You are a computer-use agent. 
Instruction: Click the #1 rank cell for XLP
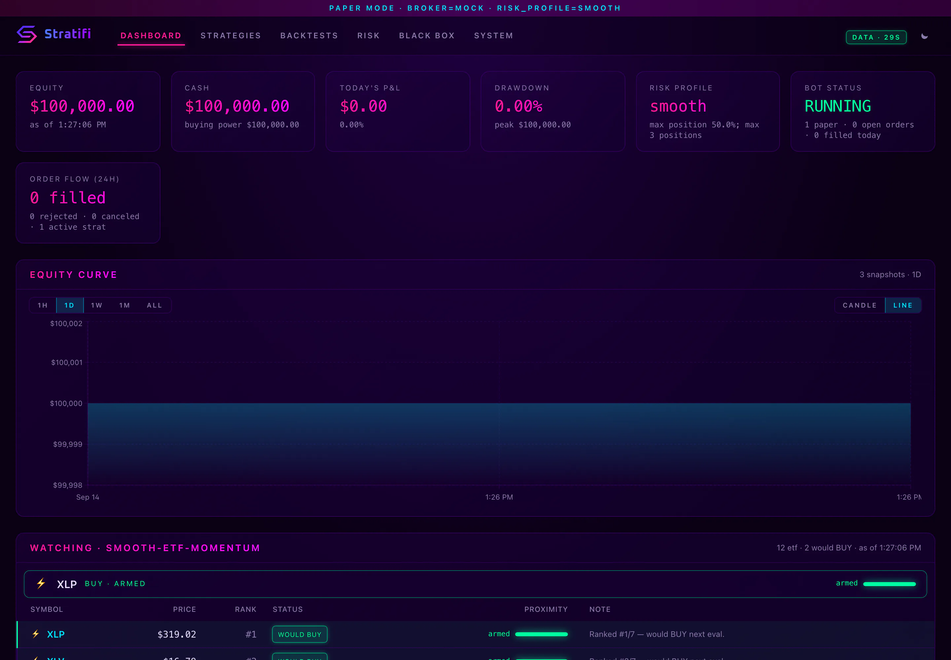click(251, 634)
